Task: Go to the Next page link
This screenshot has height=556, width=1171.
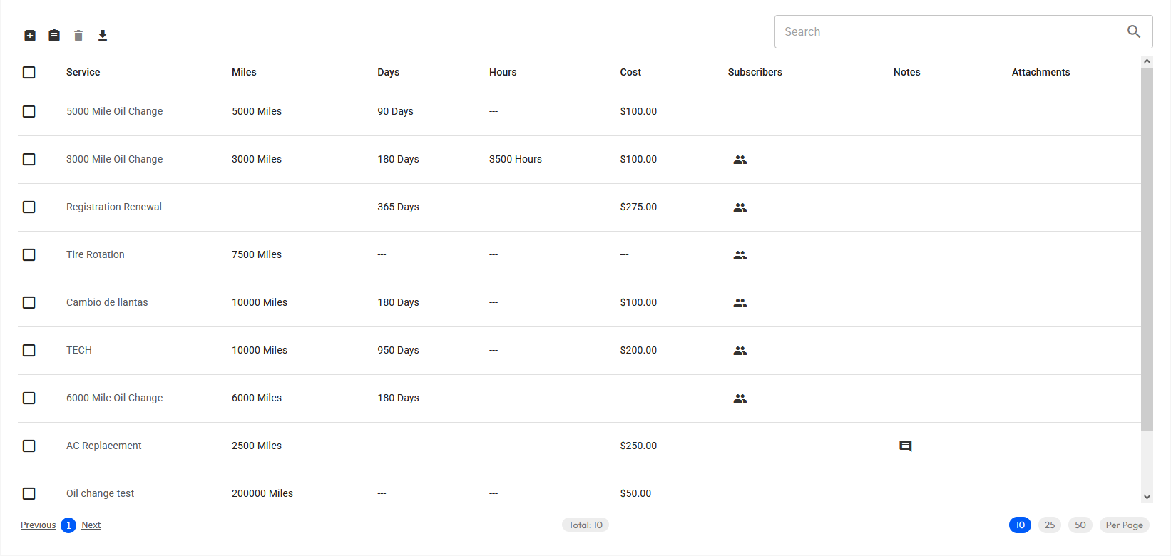Action: (91, 525)
